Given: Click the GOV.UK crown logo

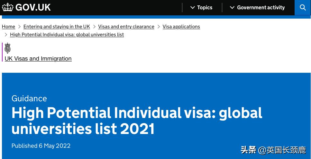Looking at the screenshot, I should (8, 7).
